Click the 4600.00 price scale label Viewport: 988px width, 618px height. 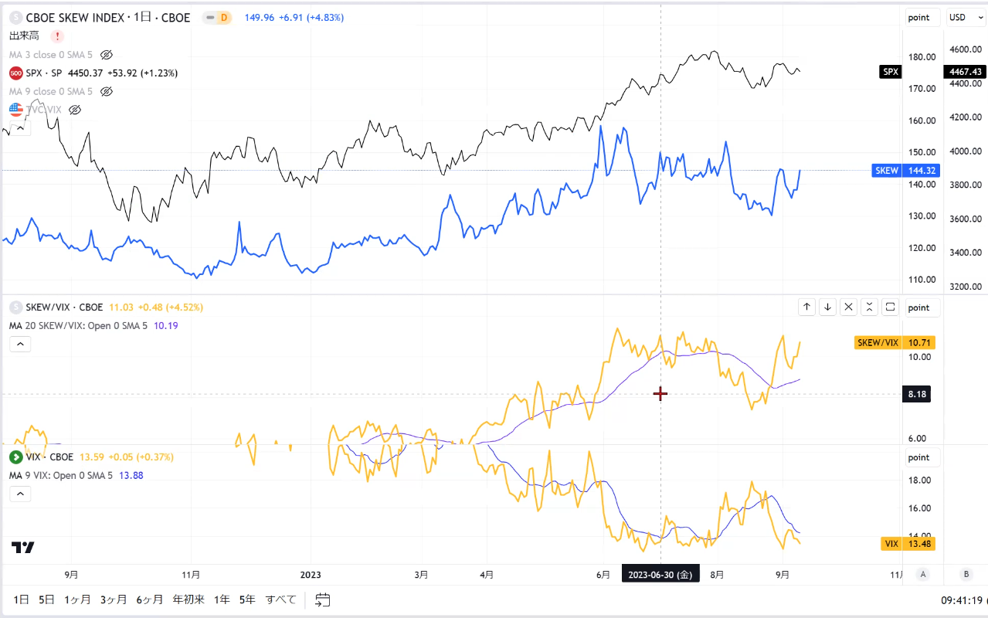coord(966,49)
